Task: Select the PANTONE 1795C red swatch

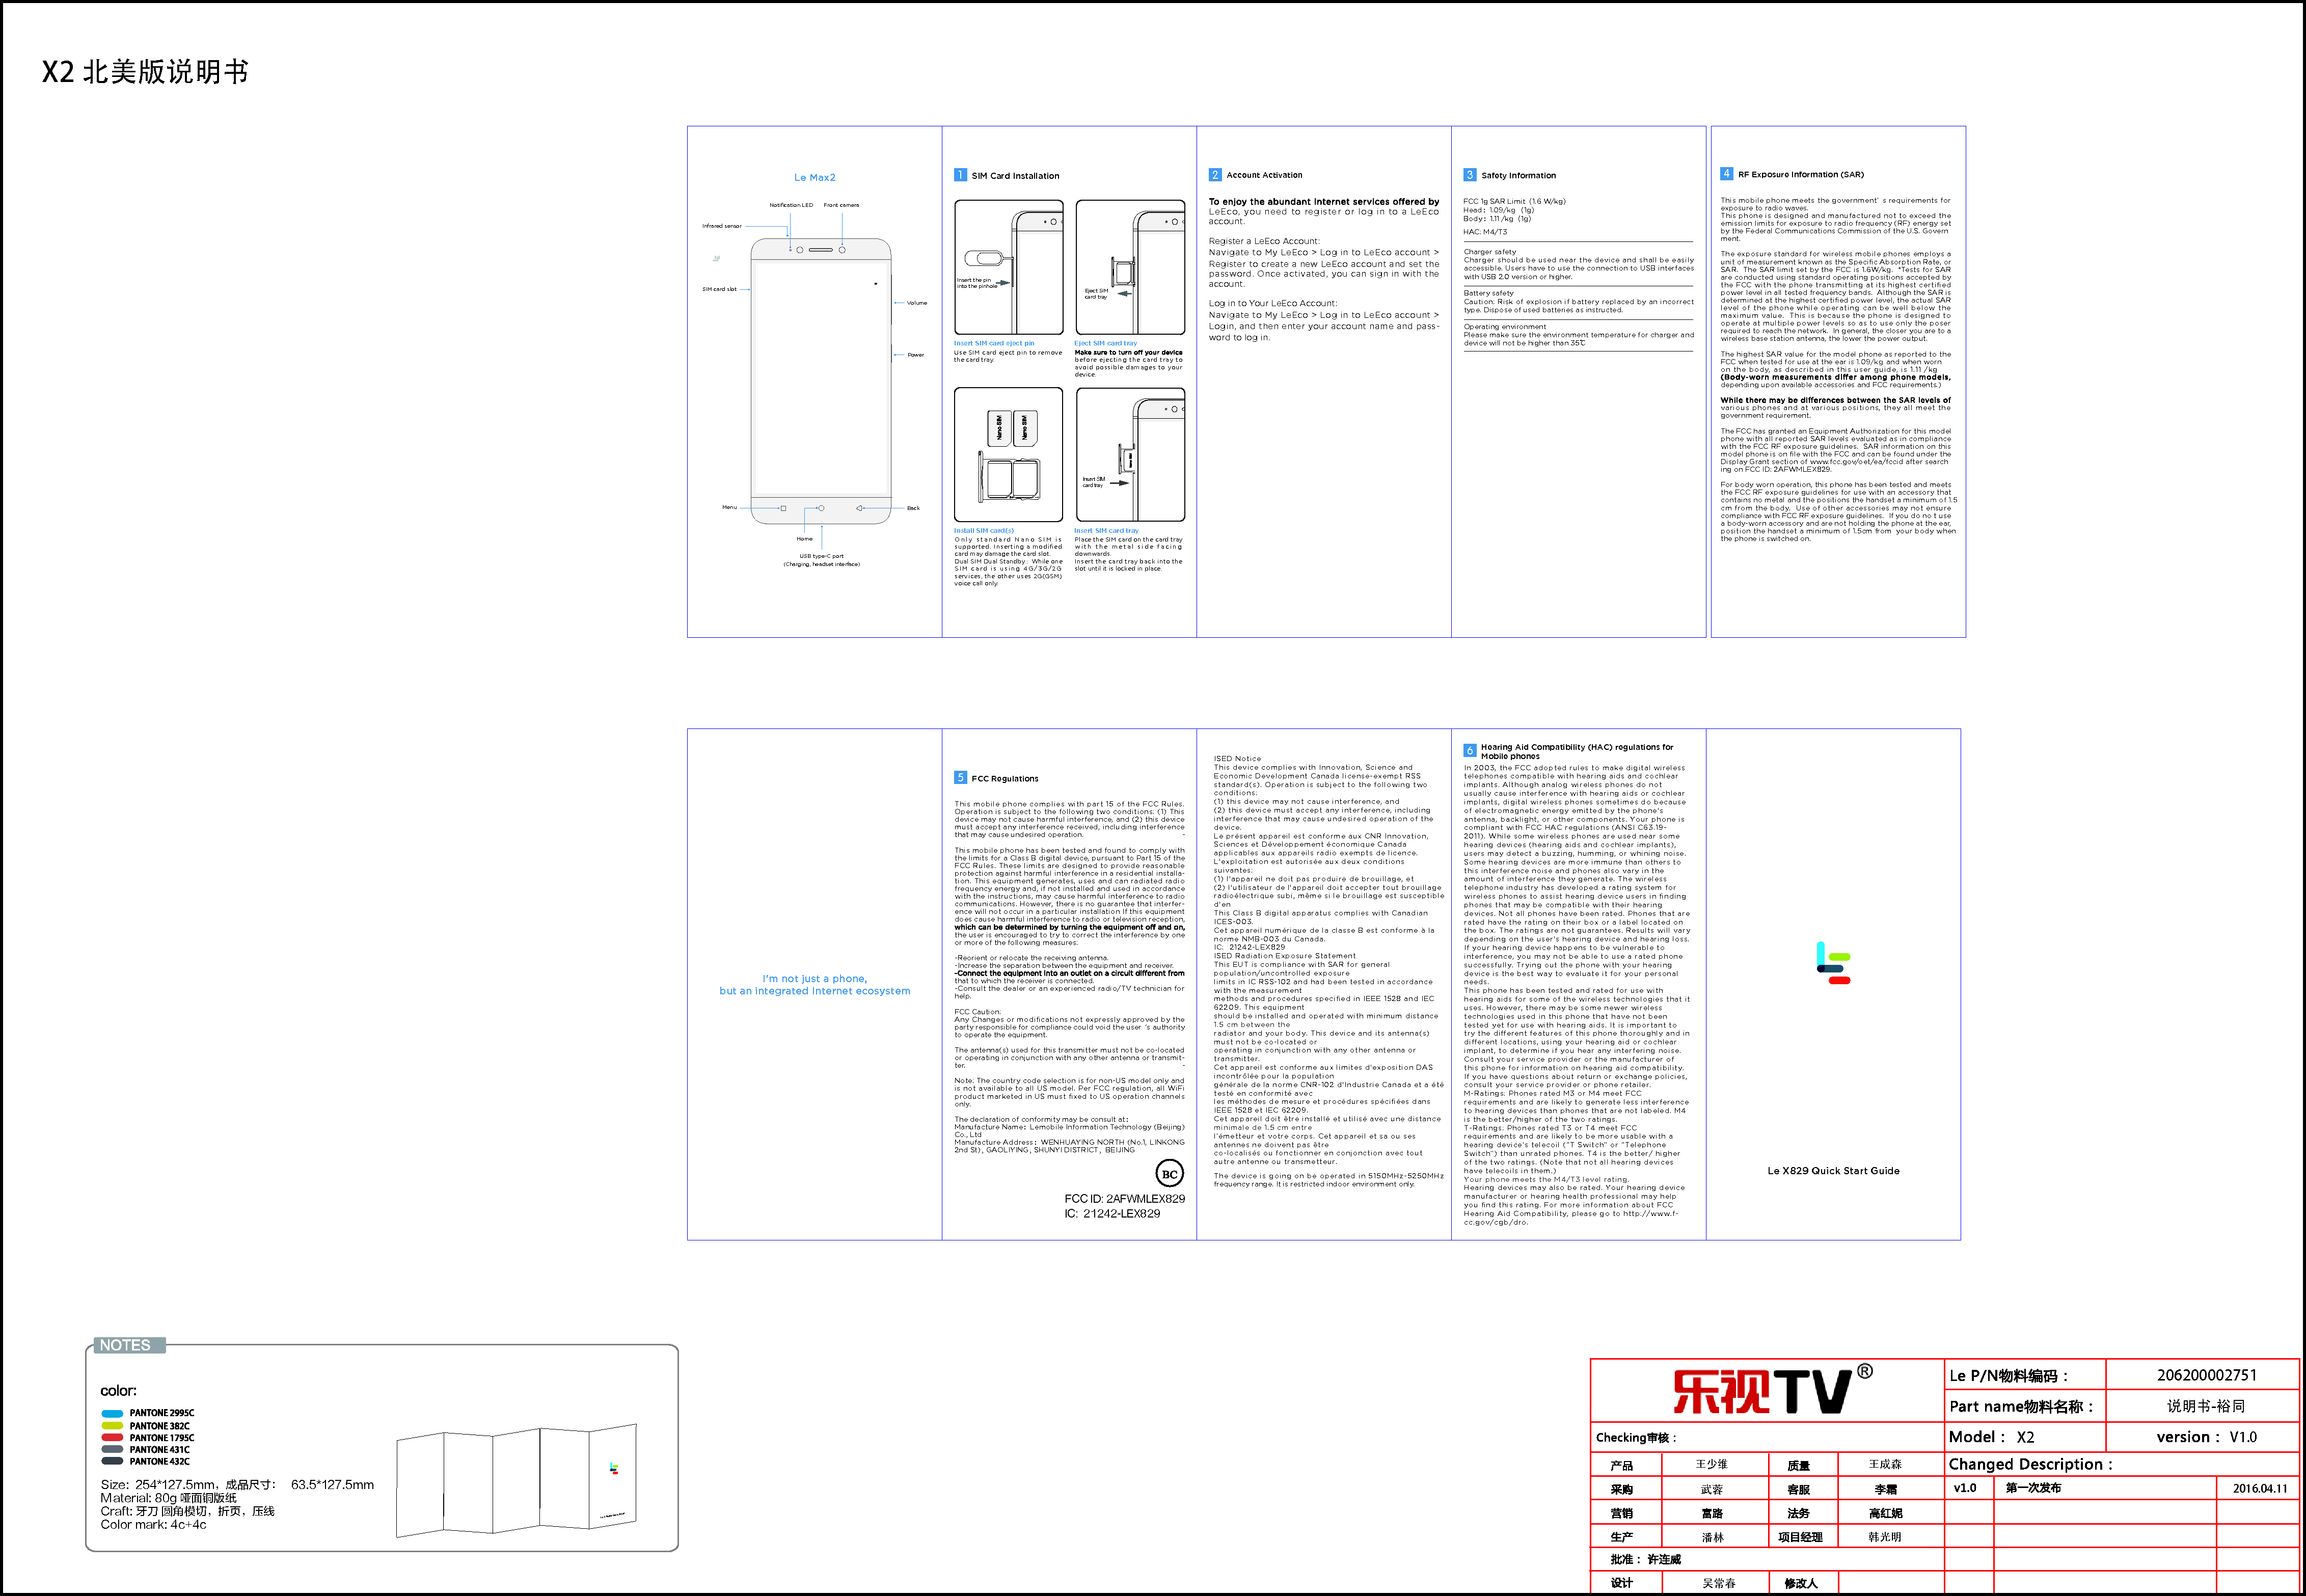Action: tap(112, 1438)
